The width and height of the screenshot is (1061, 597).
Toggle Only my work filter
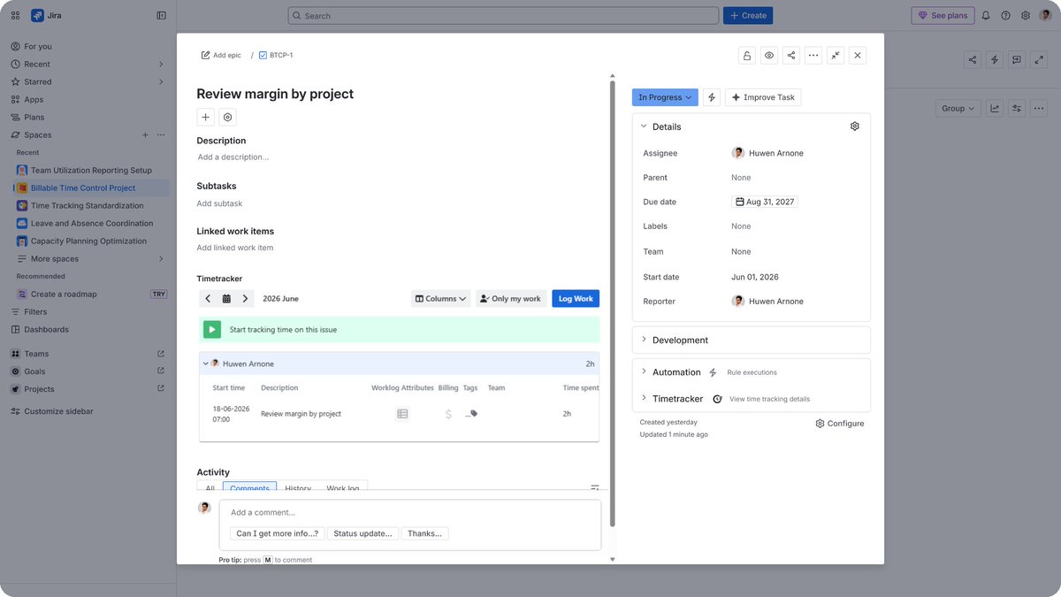point(511,299)
